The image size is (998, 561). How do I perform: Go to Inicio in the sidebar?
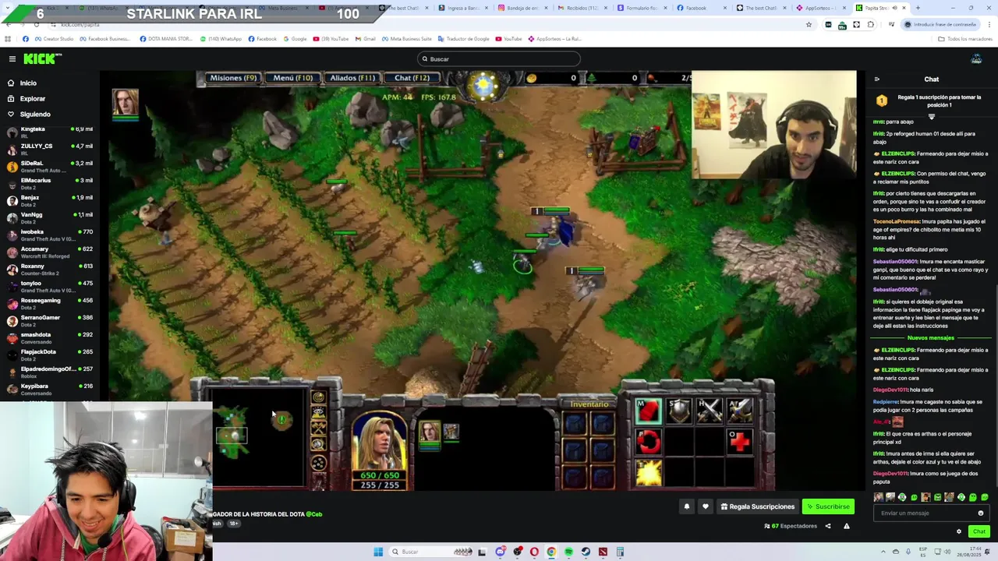coord(28,83)
